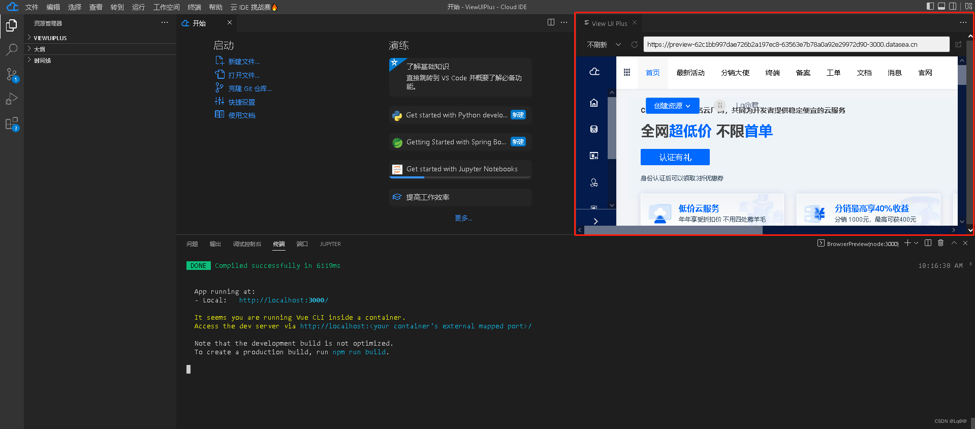Open the Run and Debug icon
This screenshot has height=429, width=975.
[x=11, y=99]
